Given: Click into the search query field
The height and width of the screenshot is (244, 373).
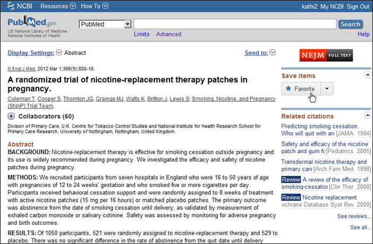Looking at the screenshot, I should (x=235, y=24).
